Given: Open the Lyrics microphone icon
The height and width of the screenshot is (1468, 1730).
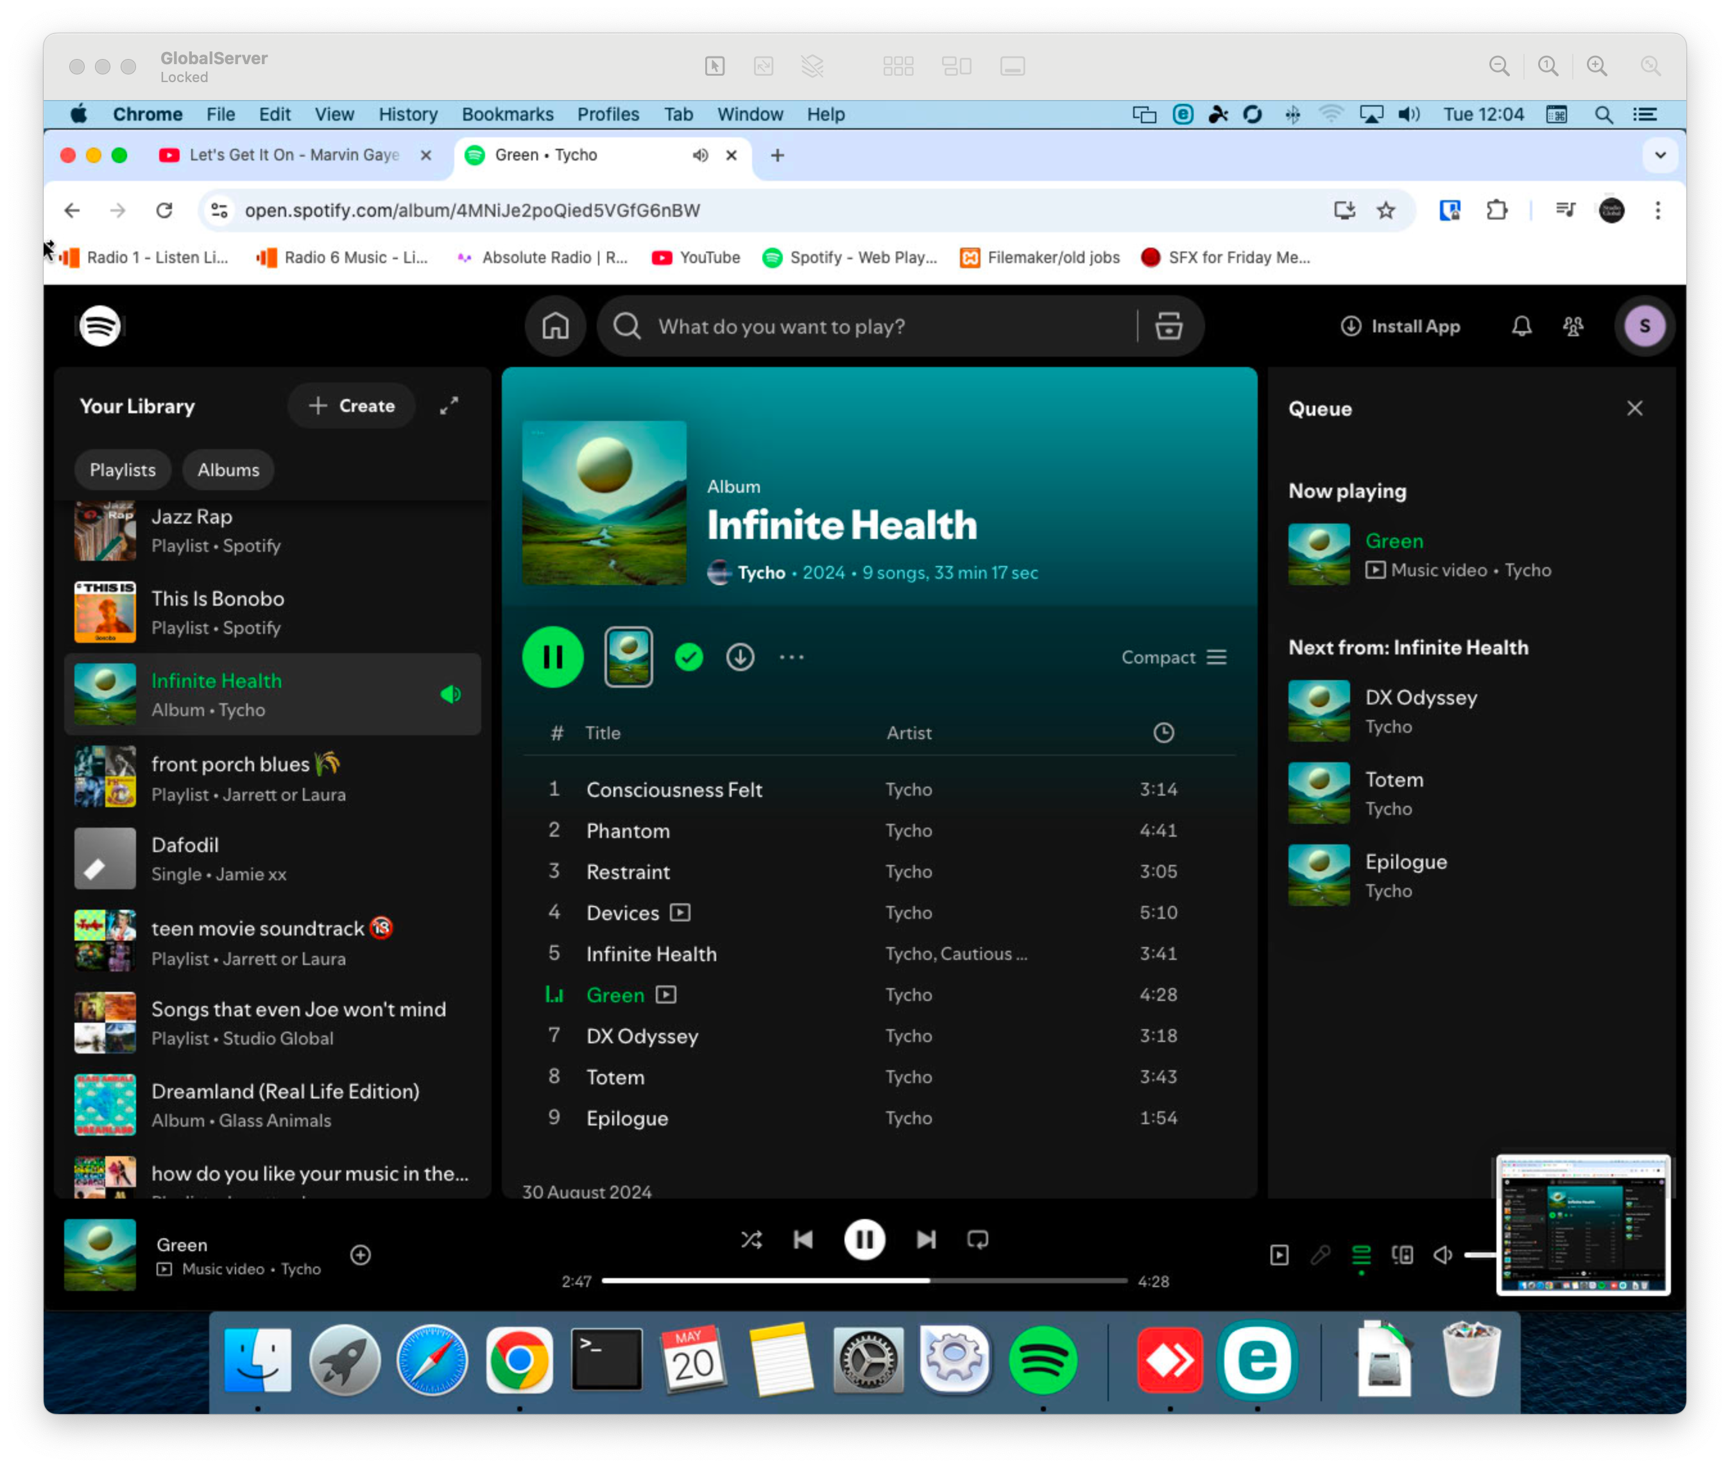Looking at the screenshot, I should 1320,1255.
